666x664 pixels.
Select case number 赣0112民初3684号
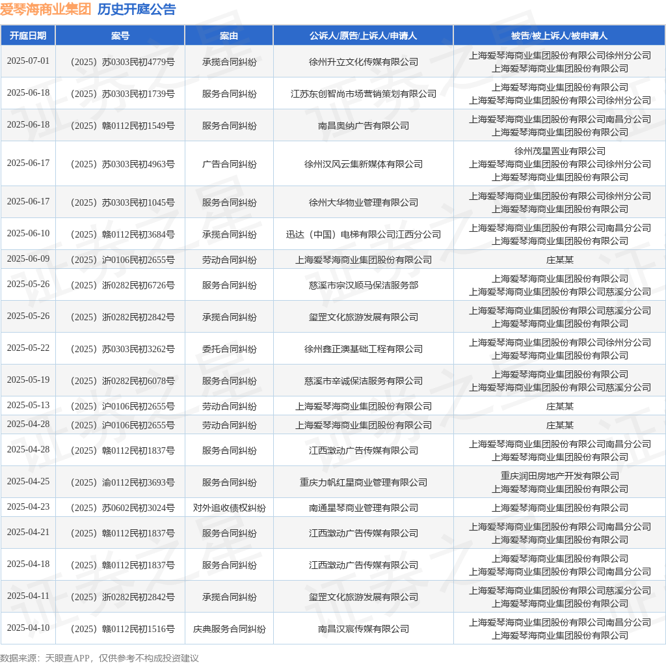coord(123,234)
